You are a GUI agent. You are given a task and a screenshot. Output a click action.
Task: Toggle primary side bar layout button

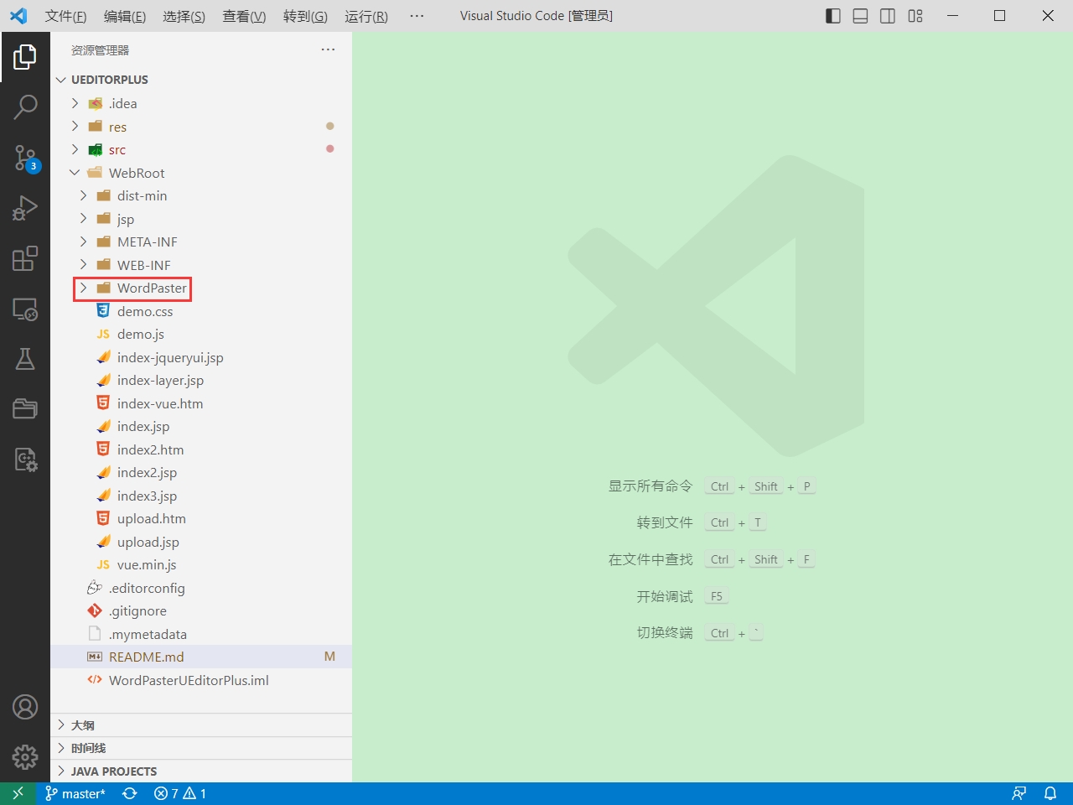[833, 16]
